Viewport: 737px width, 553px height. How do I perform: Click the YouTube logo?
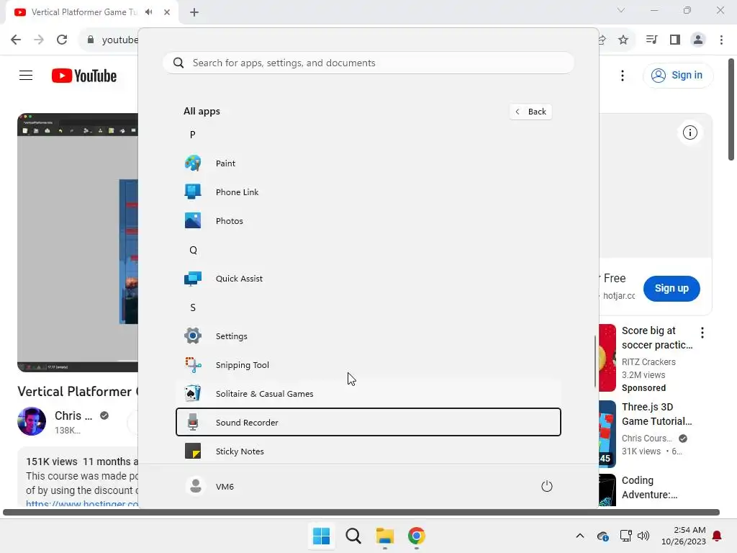point(84,76)
